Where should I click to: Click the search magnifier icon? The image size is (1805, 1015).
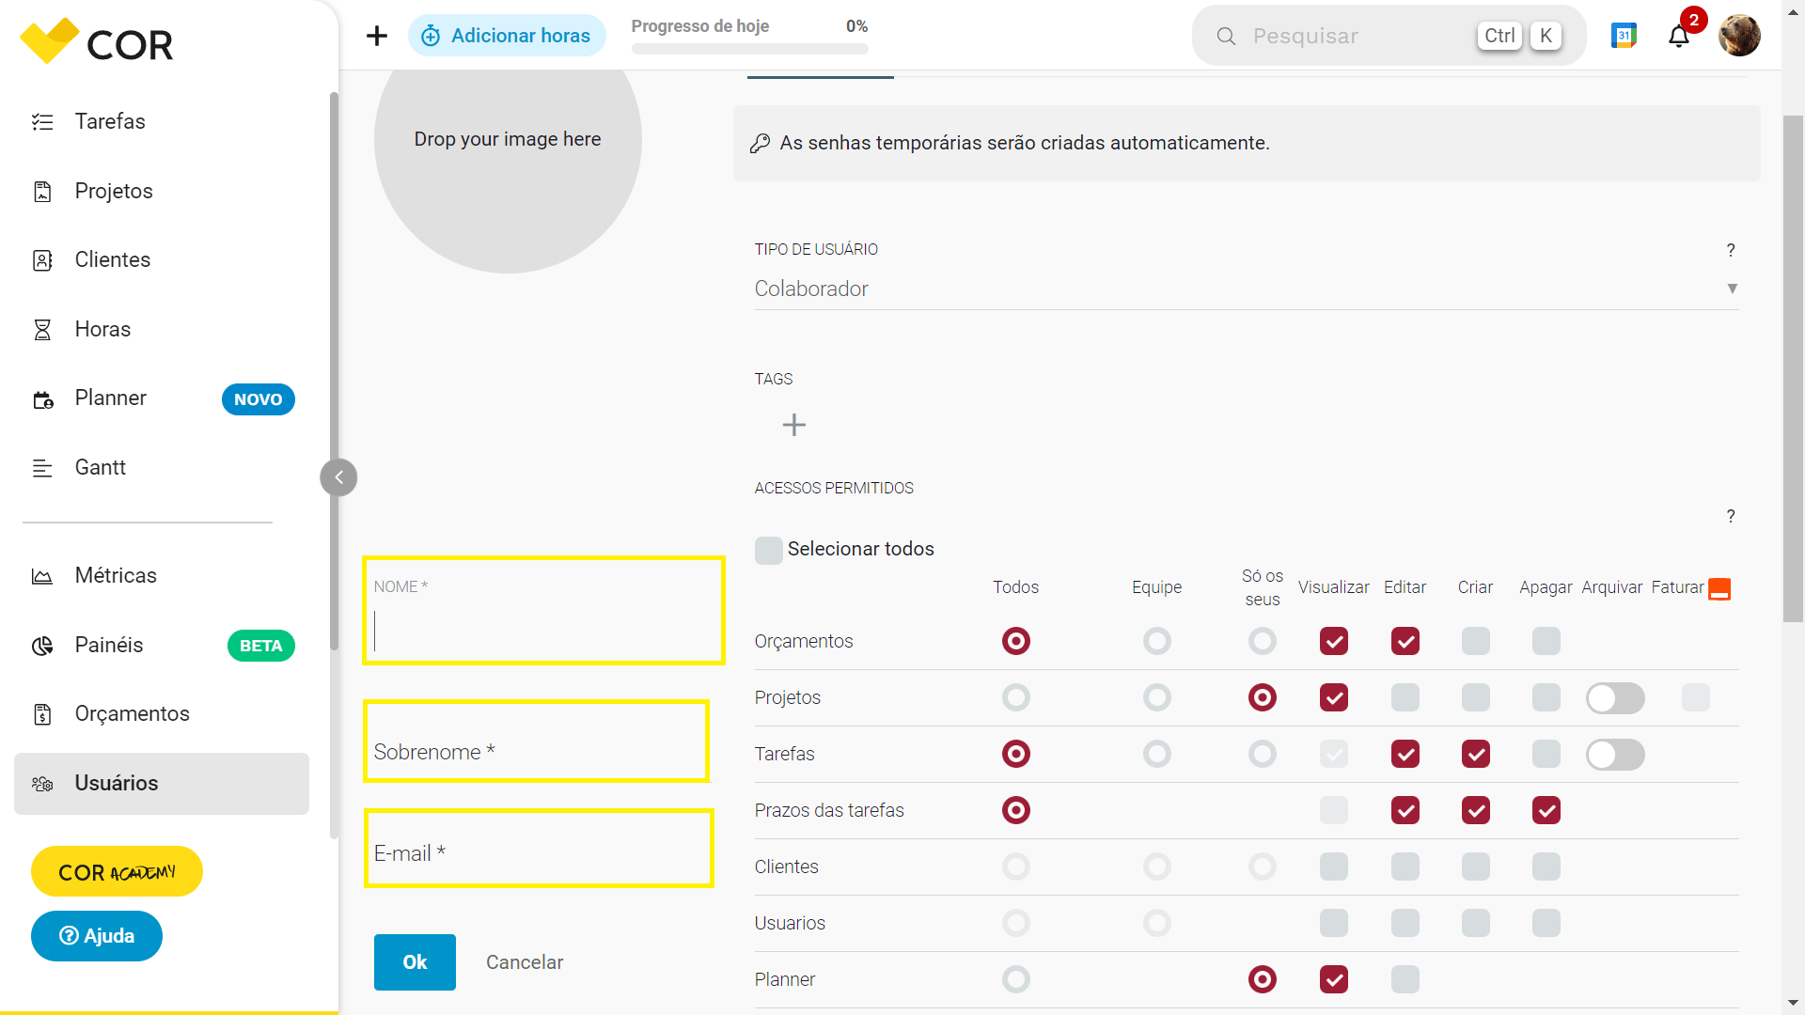pos(1226,37)
